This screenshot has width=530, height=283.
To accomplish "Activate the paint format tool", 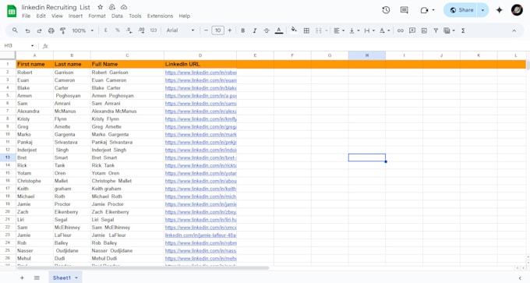I will (x=63, y=30).
